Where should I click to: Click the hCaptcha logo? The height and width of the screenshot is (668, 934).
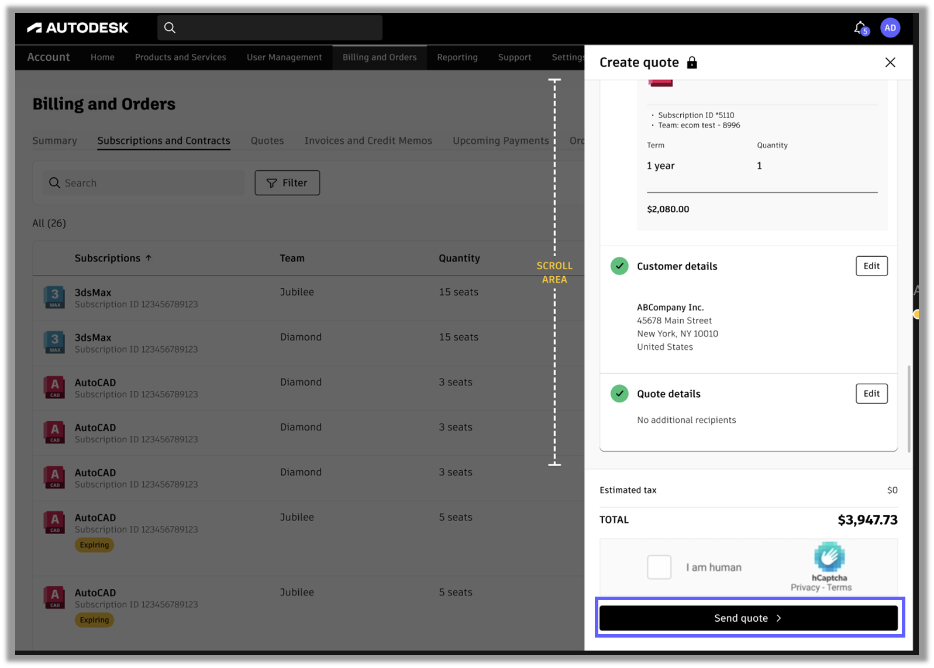tap(829, 557)
